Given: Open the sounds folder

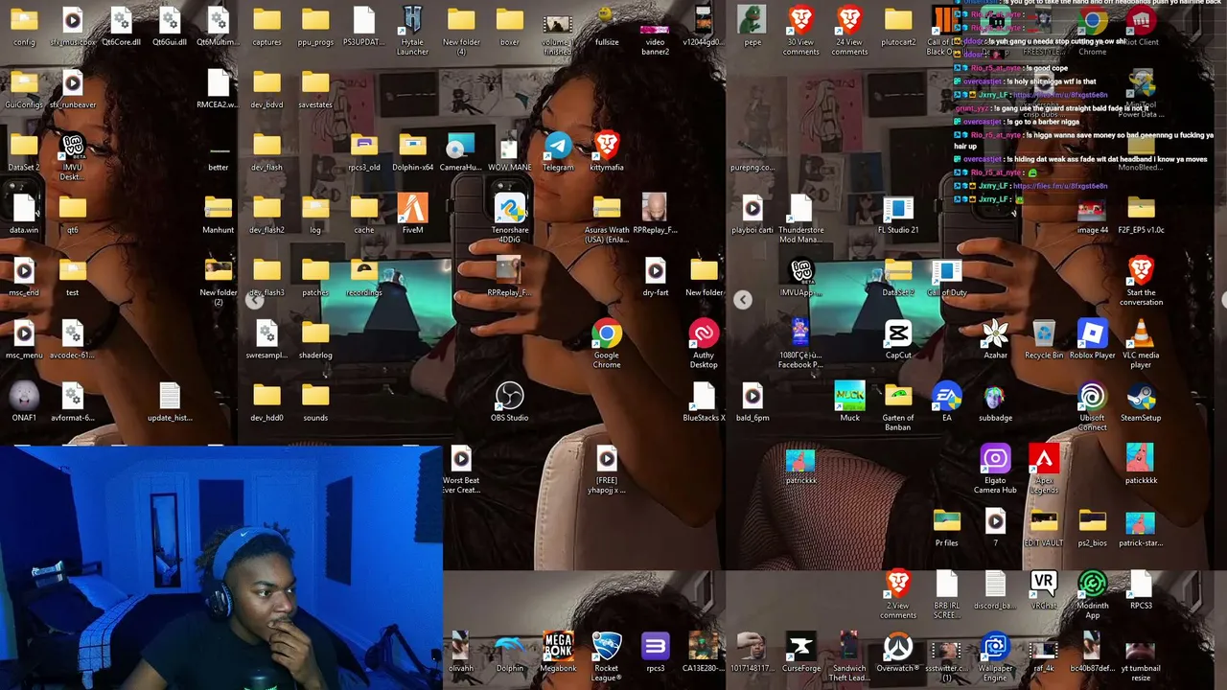Looking at the screenshot, I should [x=315, y=396].
